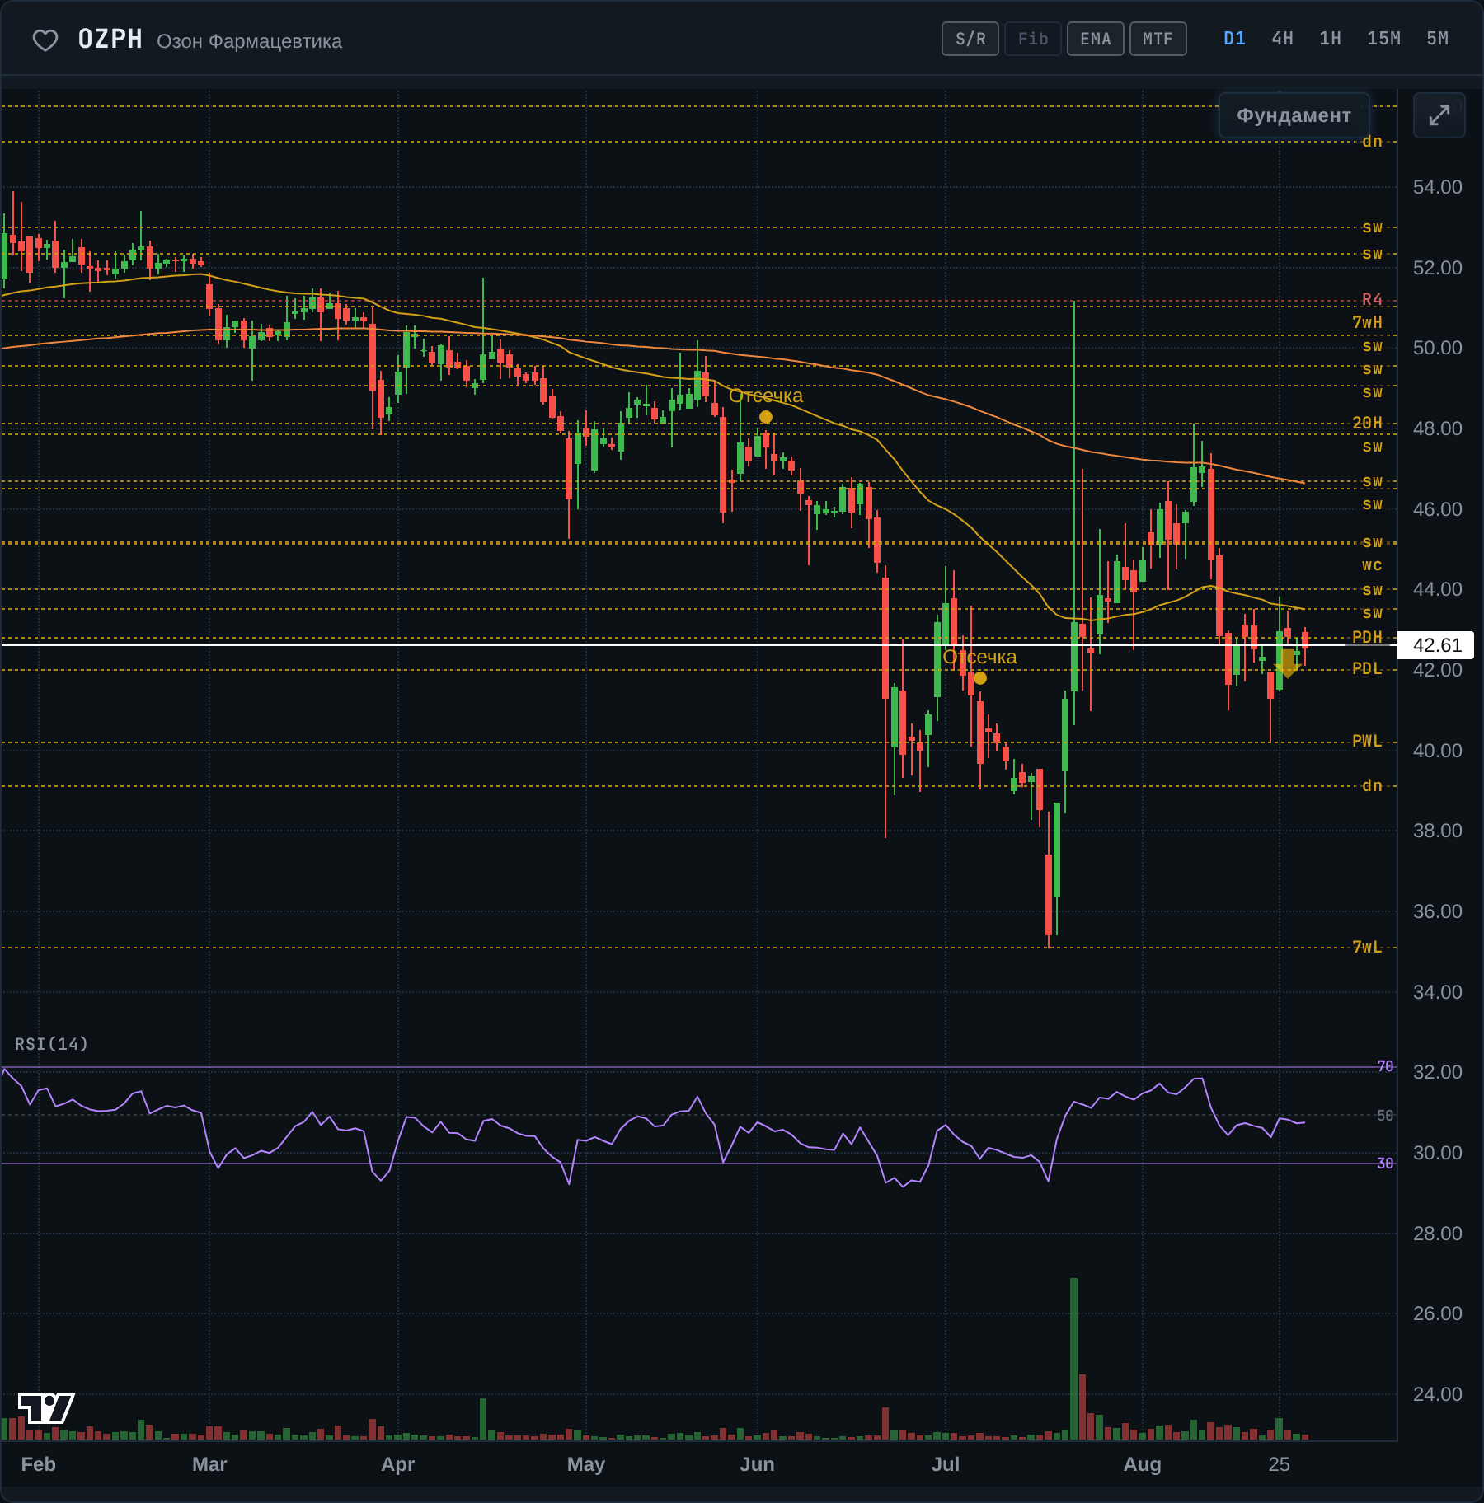Click the PWL level label
The image size is (1484, 1503).
1367,741
